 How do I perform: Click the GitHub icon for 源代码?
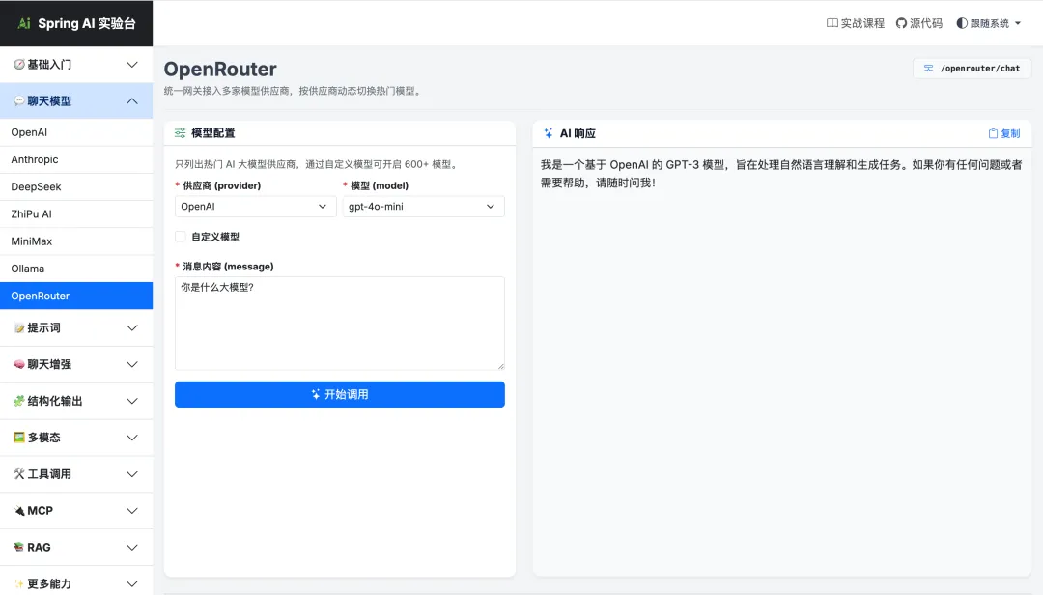click(x=901, y=23)
